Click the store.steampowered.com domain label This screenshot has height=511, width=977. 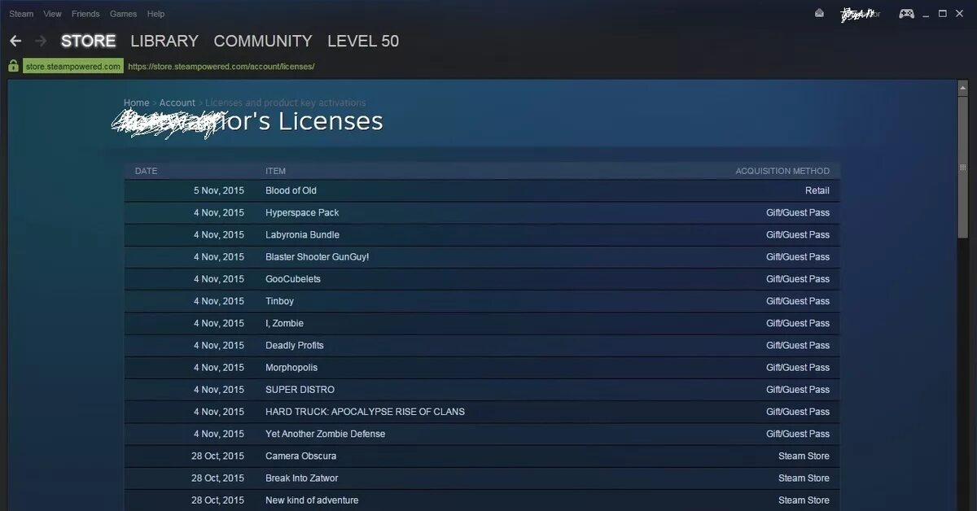(x=73, y=67)
